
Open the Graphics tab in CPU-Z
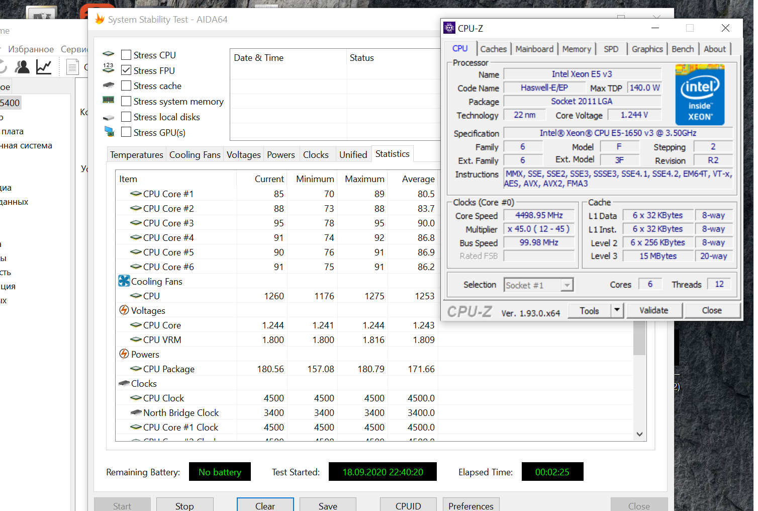647,49
